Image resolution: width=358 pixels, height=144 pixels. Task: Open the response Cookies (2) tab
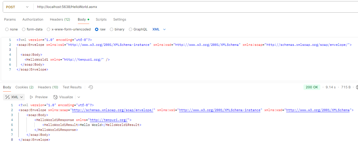pos(24,87)
